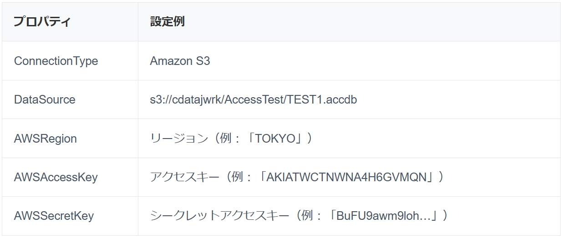Click the TEST1.accdb file name
The image size is (563, 238).
[x=321, y=99]
